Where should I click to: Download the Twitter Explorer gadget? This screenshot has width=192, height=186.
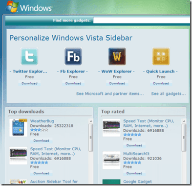pyautogui.click(x=29, y=83)
